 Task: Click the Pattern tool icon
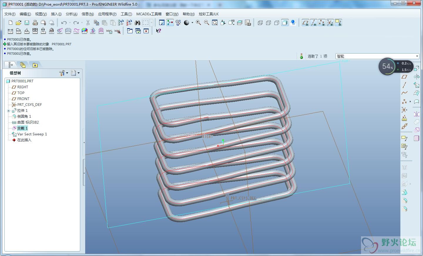pos(417,138)
